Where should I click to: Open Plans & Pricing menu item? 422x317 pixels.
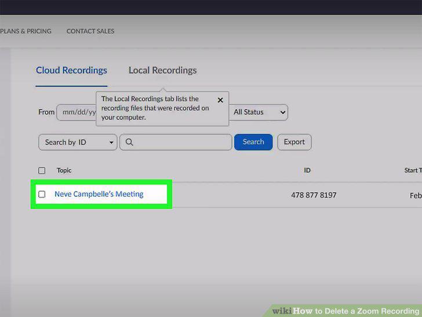click(26, 31)
